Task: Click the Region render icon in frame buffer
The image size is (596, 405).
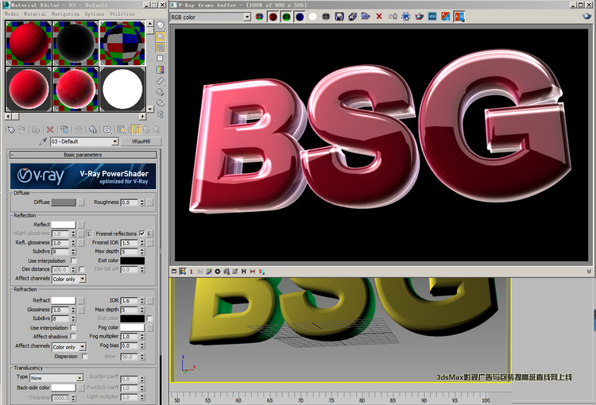Action: [406, 17]
